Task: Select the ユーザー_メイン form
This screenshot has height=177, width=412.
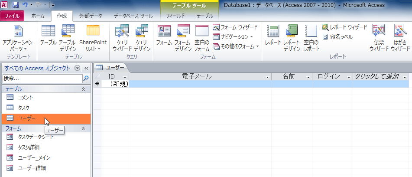Action: tap(46, 157)
